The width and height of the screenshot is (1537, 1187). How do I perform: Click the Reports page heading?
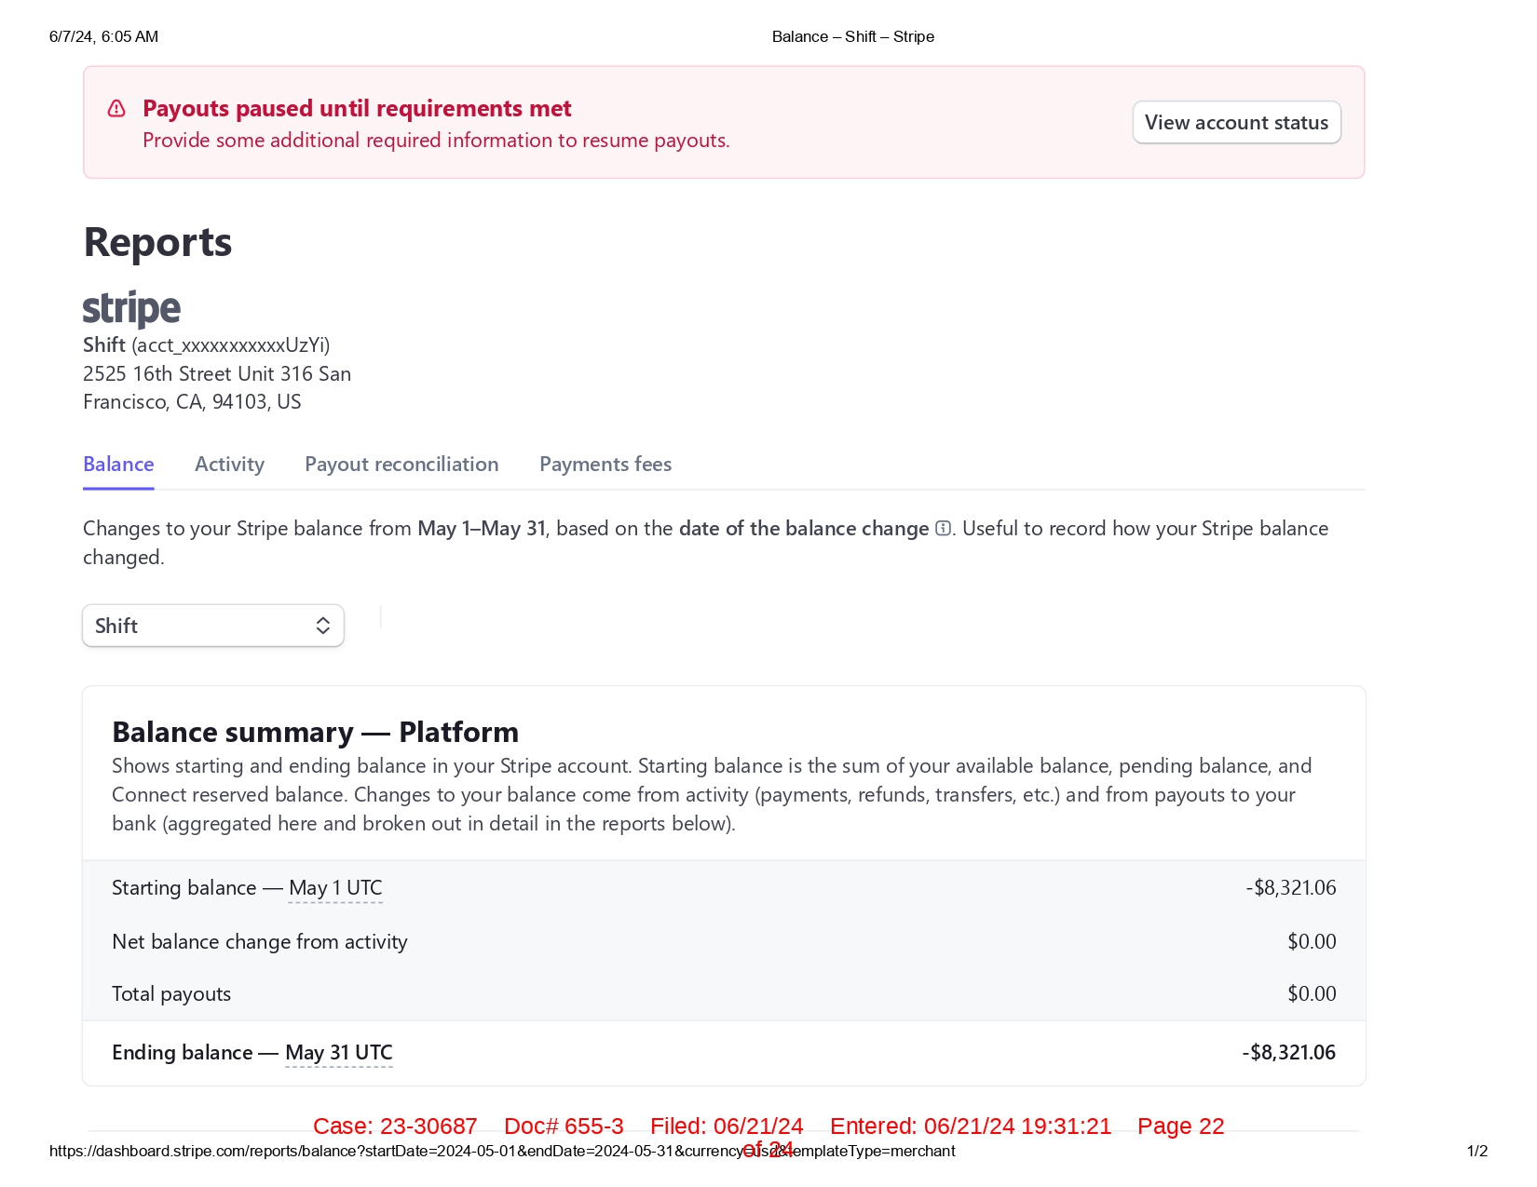pyautogui.click(x=157, y=243)
